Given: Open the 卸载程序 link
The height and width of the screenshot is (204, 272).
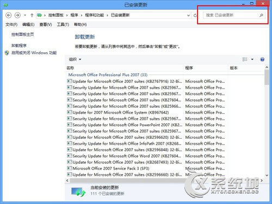Looking at the screenshot, I should (19, 46).
